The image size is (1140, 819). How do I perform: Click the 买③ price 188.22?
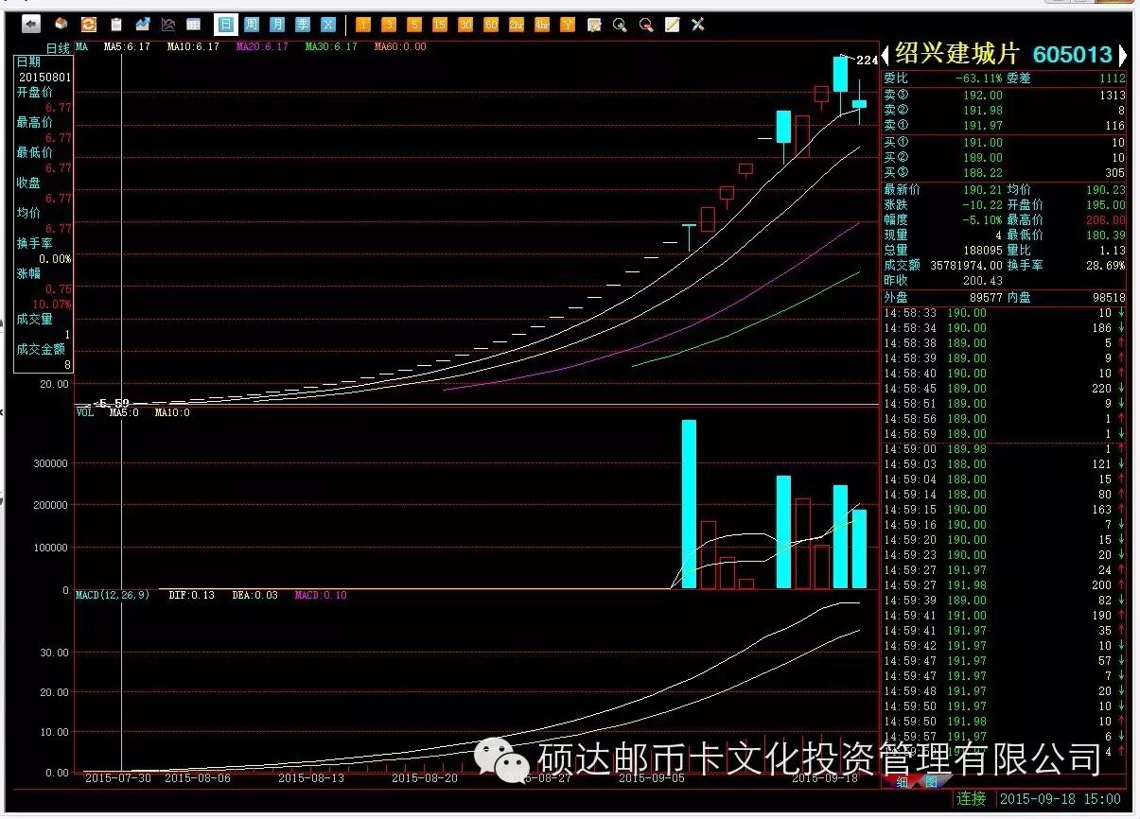tap(983, 173)
